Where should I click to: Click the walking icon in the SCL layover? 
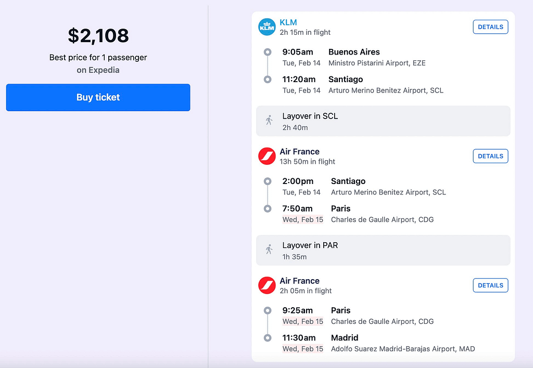[269, 120]
